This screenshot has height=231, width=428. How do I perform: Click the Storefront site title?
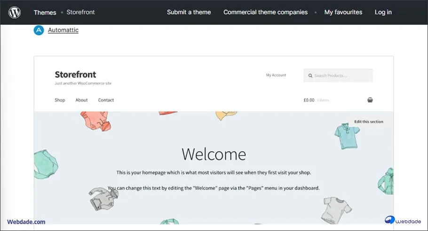75,74
